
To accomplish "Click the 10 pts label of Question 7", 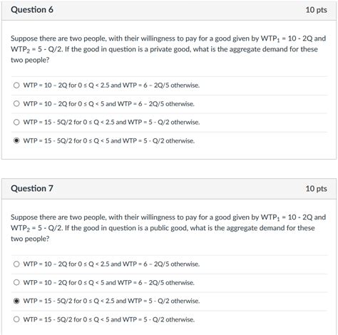I will pyautogui.click(x=316, y=189).
